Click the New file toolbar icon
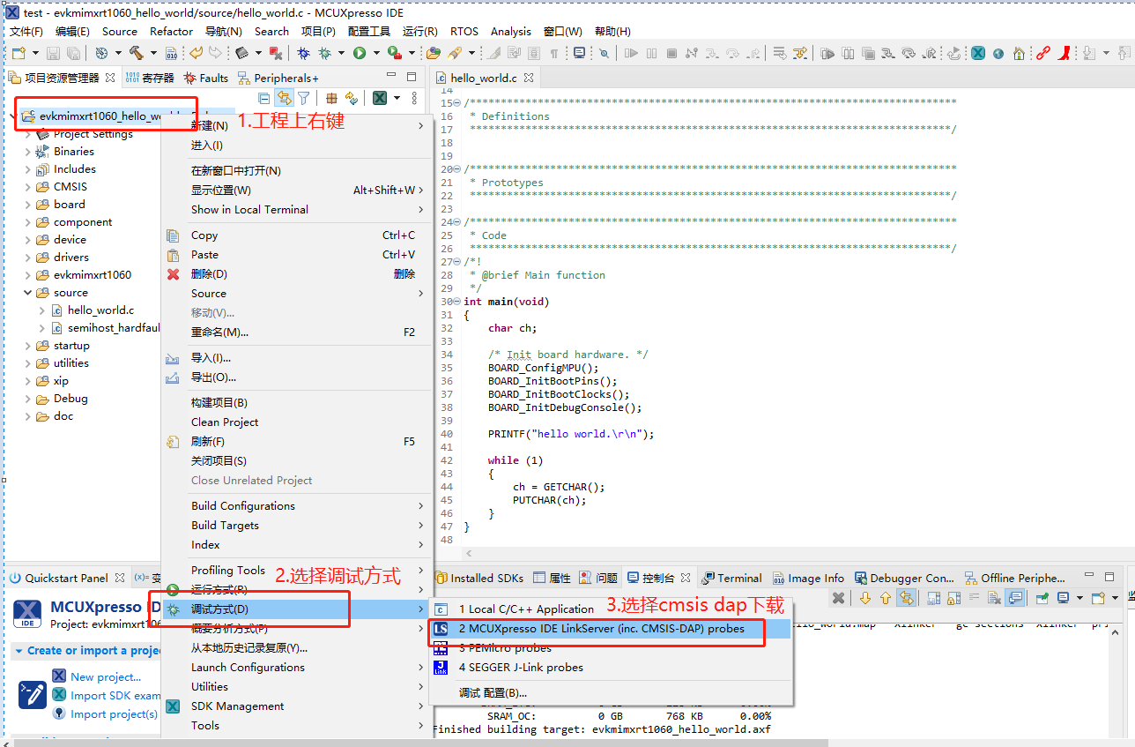The image size is (1135, 747). tap(19, 53)
